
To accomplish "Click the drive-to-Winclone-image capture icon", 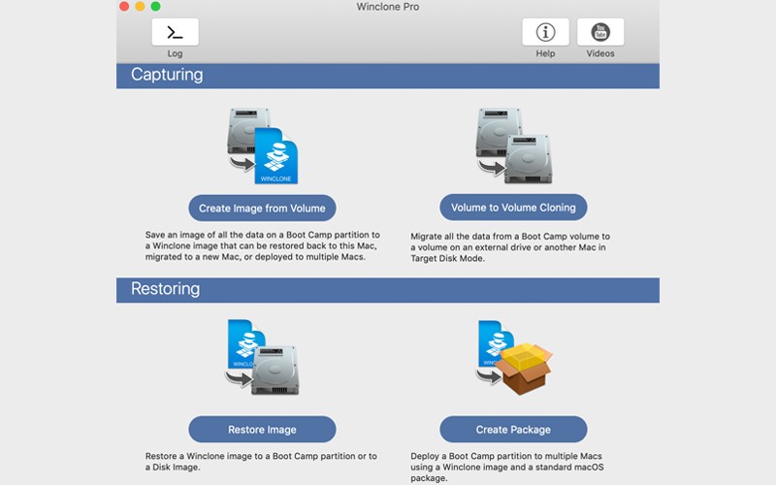I will click(262, 146).
